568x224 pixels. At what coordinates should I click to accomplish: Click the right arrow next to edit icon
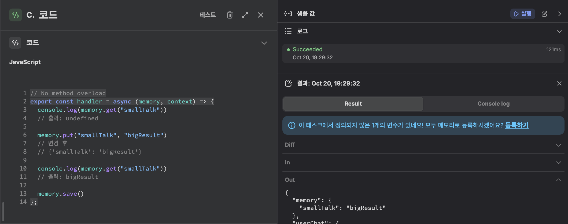tap(559, 14)
